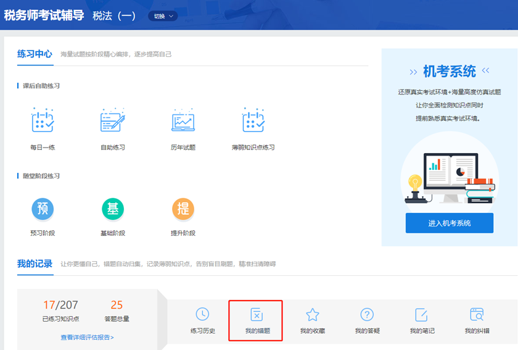Click the 我的纠错 label text
Image resolution: width=518 pixels, height=350 pixels.
pyautogui.click(x=477, y=330)
